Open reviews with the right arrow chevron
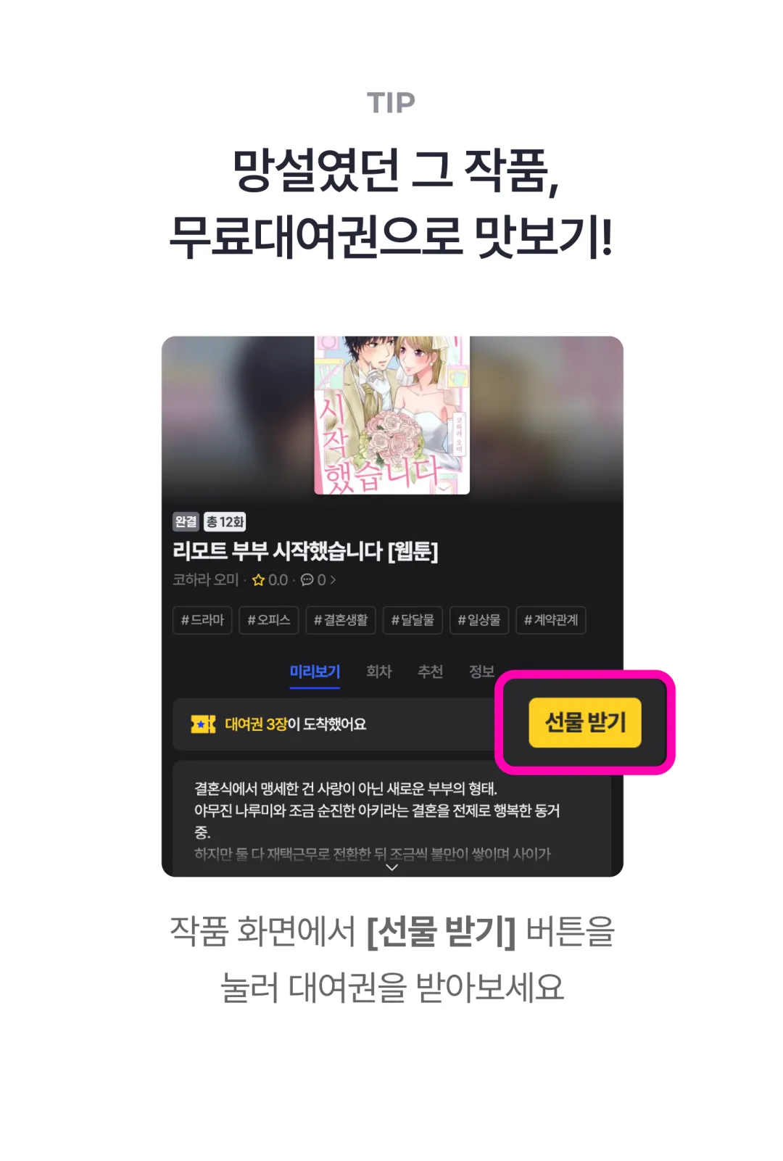The height and width of the screenshot is (1161, 783). [x=333, y=580]
